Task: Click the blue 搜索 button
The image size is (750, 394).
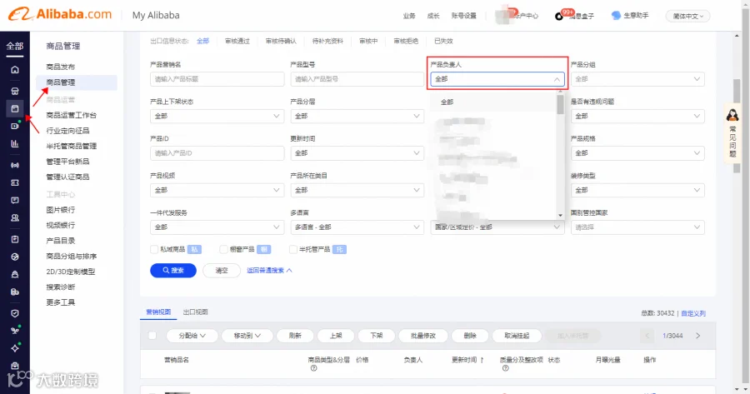Action: [173, 270]
